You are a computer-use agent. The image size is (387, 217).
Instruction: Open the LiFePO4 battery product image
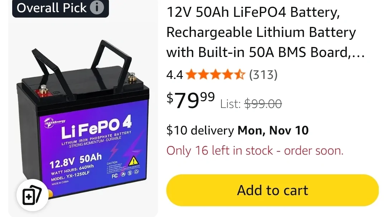83,119
